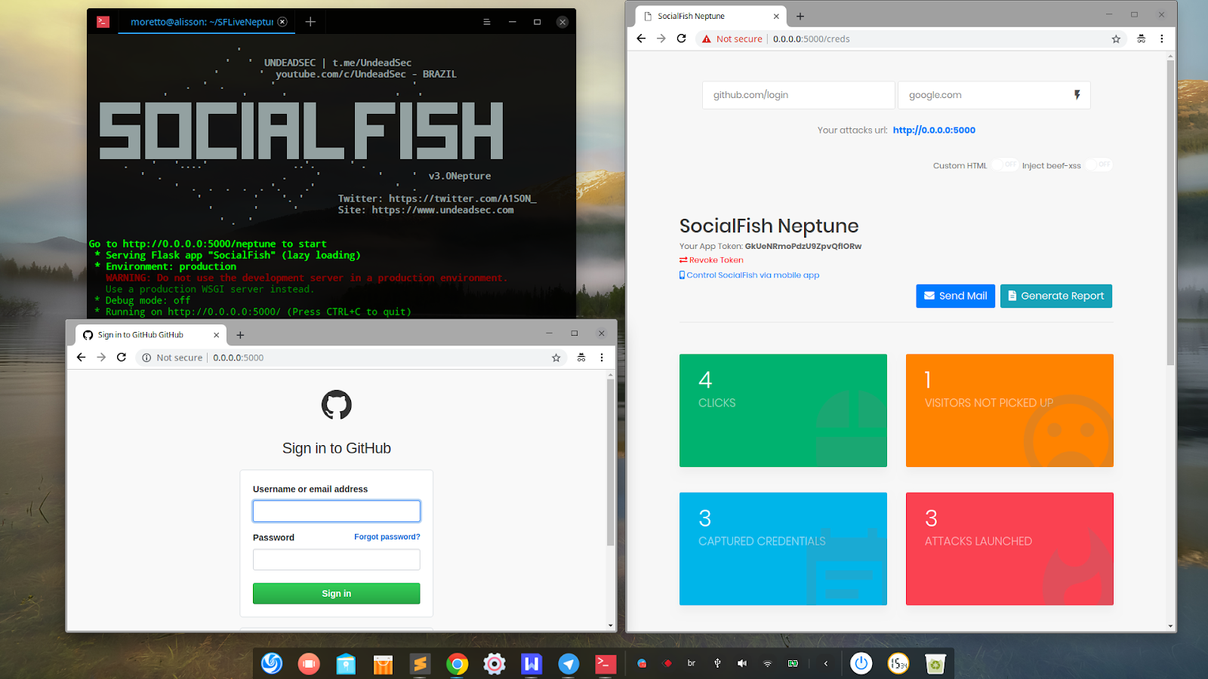Image resolution: width=1208 pixels, height=679 pixels.
Task: Launch Telegram from the taskbar
Action: [569, 664]
